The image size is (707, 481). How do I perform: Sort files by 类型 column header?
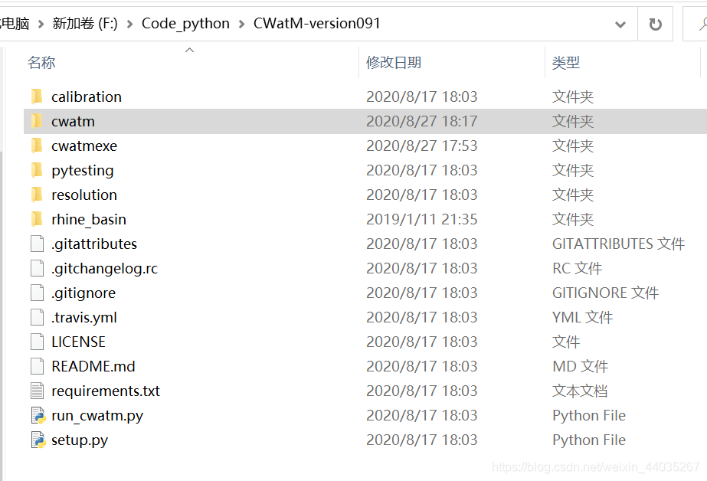(x=566, y=62)
